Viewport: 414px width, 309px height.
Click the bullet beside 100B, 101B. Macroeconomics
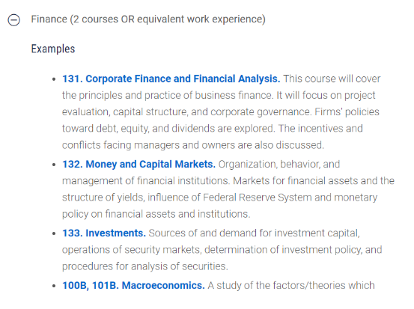pos(54,286)
